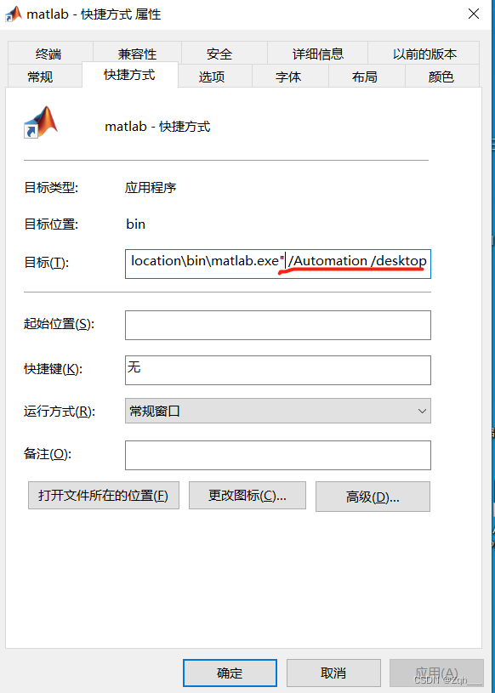495x693 pixels.
Task: Focus the 起始位置 input box
Action: [x=278, y=326]
